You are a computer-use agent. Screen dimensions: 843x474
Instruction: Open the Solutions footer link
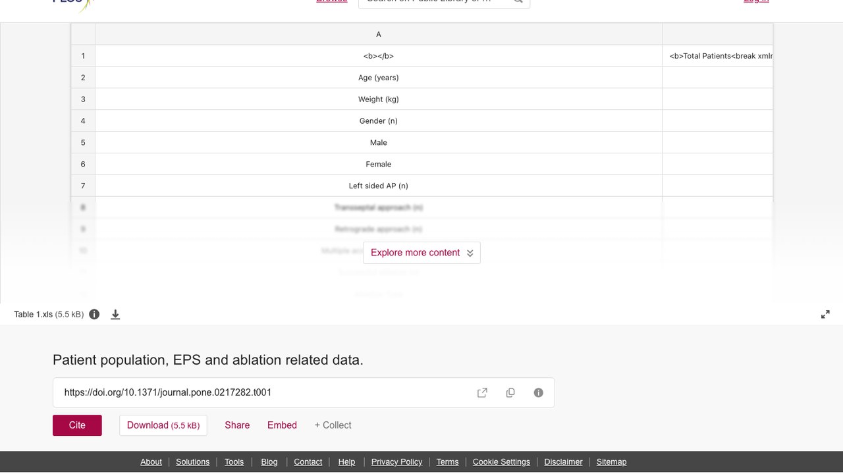point(192,462)
